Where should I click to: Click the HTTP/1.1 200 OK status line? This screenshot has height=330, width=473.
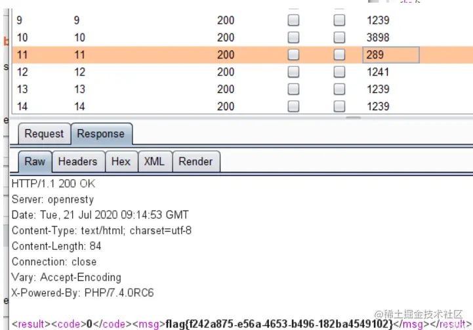point(53,184)
